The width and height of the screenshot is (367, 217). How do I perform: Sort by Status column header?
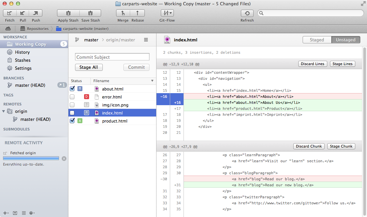click(79, 81)
